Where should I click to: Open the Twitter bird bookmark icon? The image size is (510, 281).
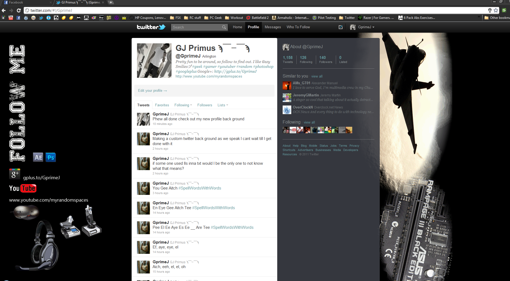pyautogui.click(x=41, y=18)
